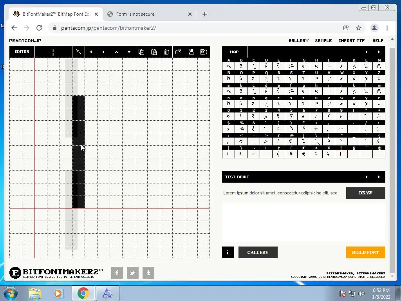Paste glyph from clipboard icon
The height and width of the screenshot is (301, 401).
pos(154,52)
